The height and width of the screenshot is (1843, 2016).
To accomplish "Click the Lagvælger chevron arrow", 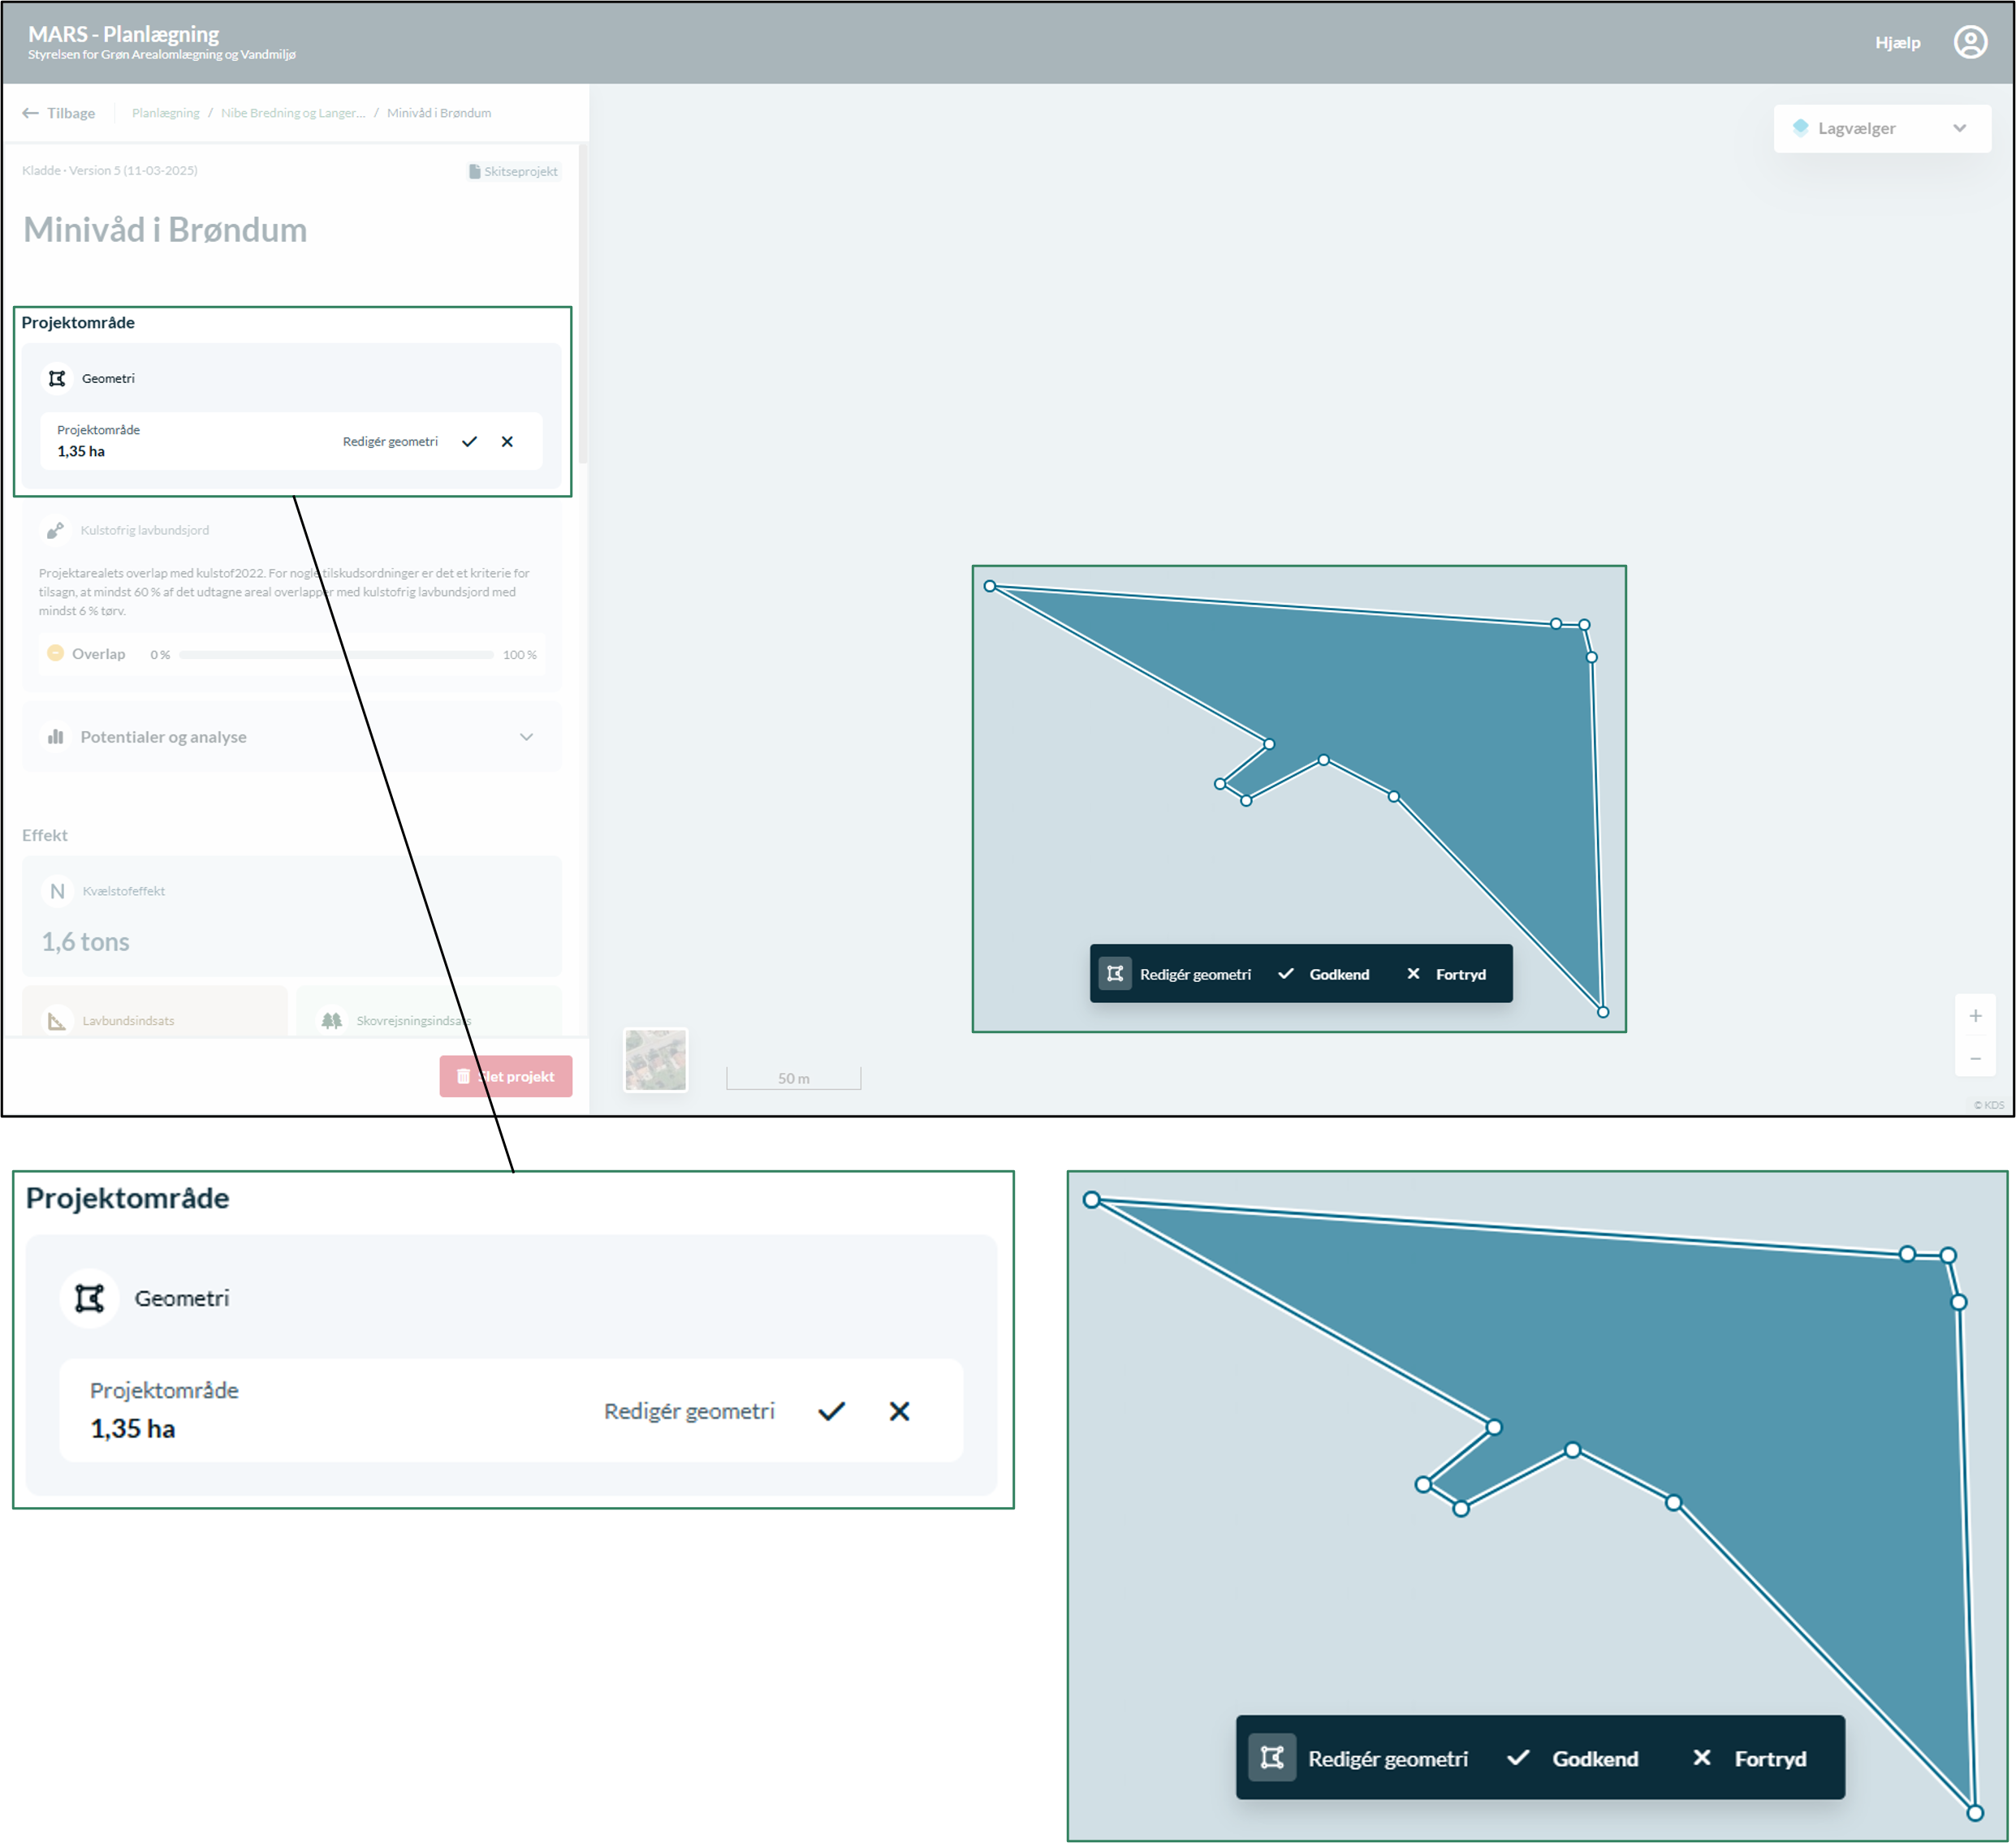I will pos(1958,128).
